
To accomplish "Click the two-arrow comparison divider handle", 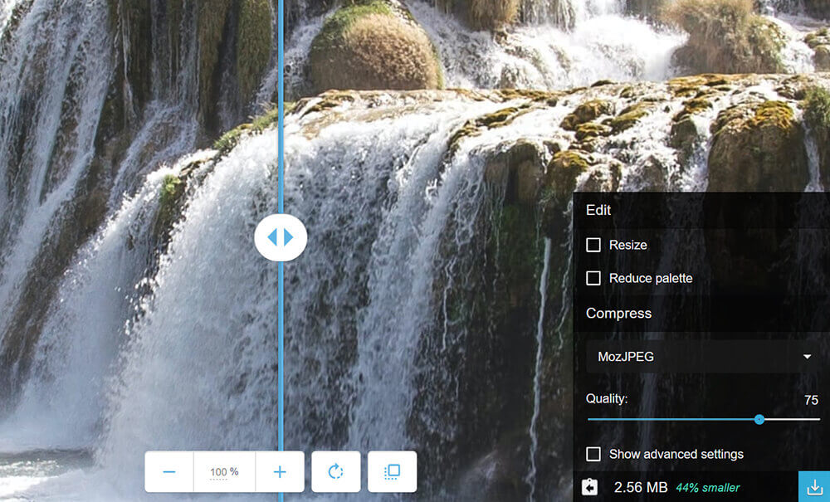I will [x=281, y=237].
